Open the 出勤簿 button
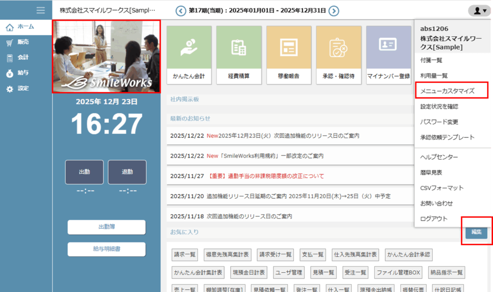493x292 pixels. 106,227
